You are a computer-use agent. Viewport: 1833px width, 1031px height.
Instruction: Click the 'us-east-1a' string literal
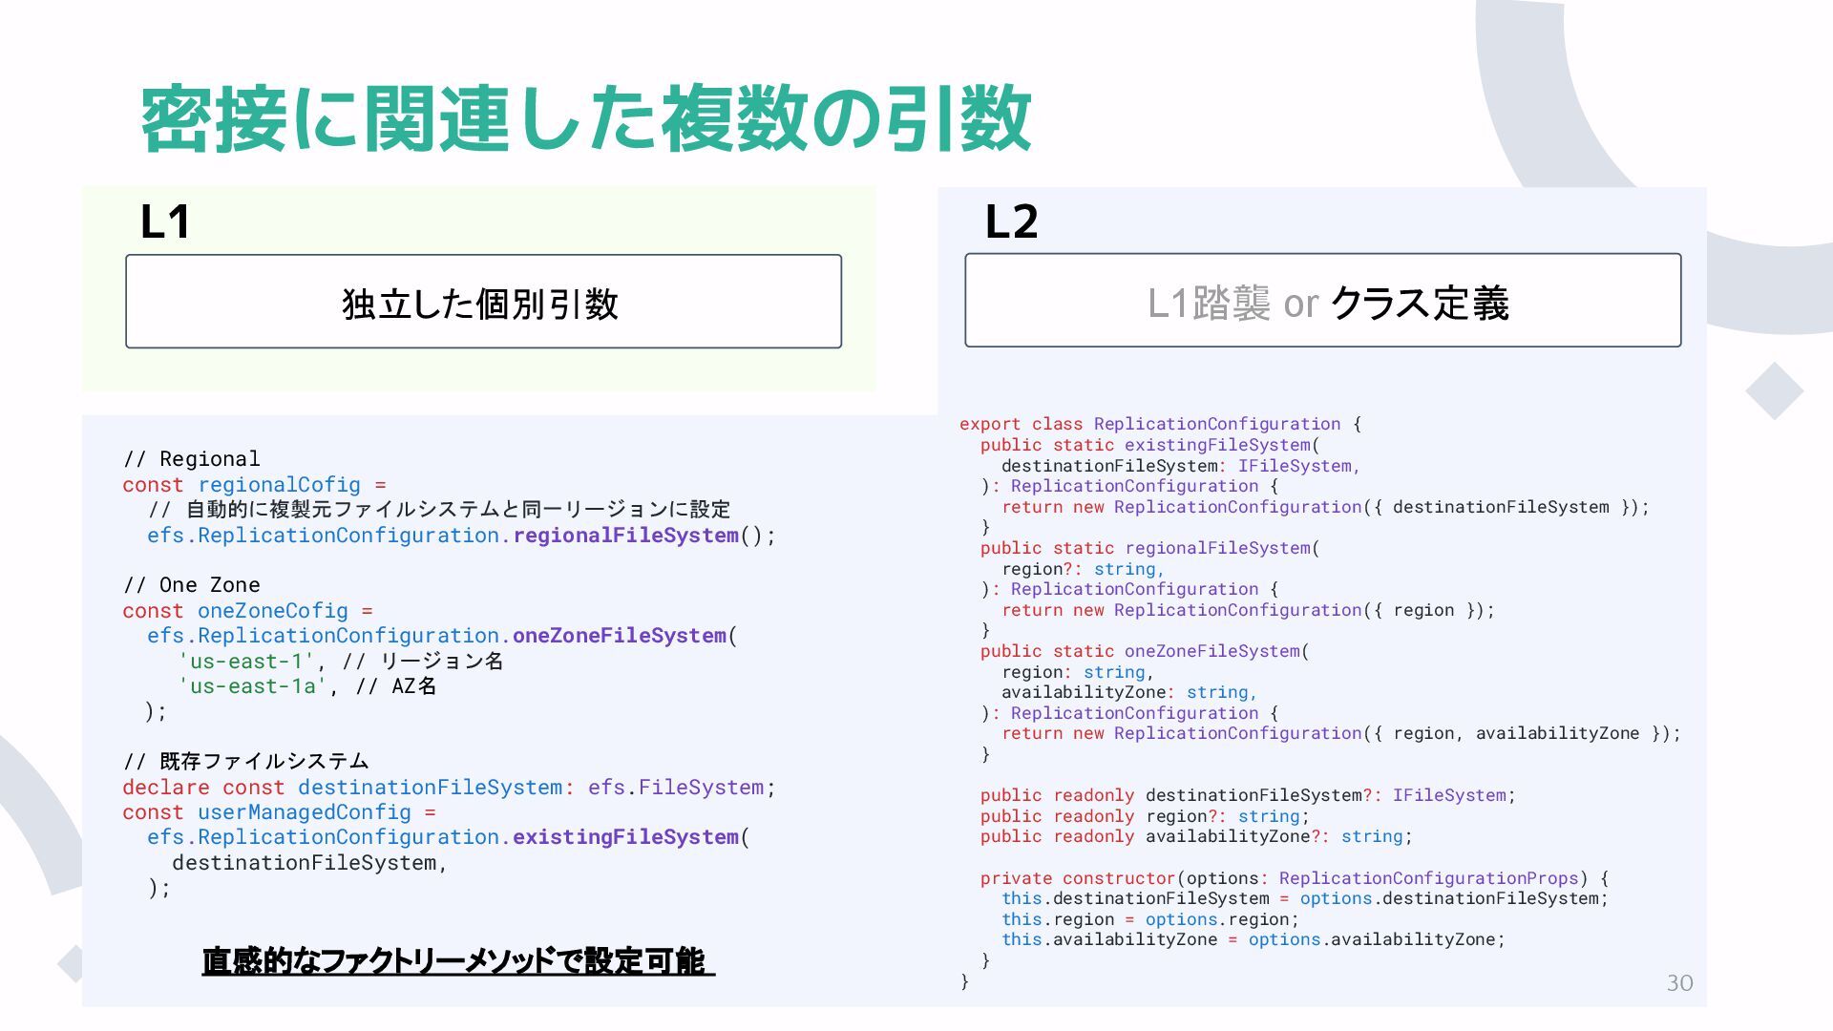click(252, 686)
